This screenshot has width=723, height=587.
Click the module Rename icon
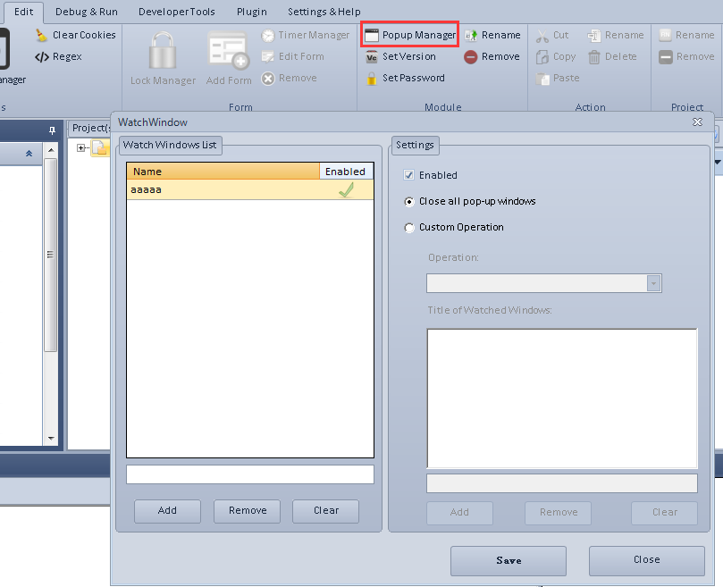click(x=471, y=35)
